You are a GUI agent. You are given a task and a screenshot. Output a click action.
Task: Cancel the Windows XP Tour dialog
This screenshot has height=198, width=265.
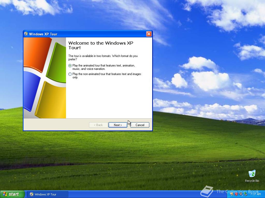point(140,125)
